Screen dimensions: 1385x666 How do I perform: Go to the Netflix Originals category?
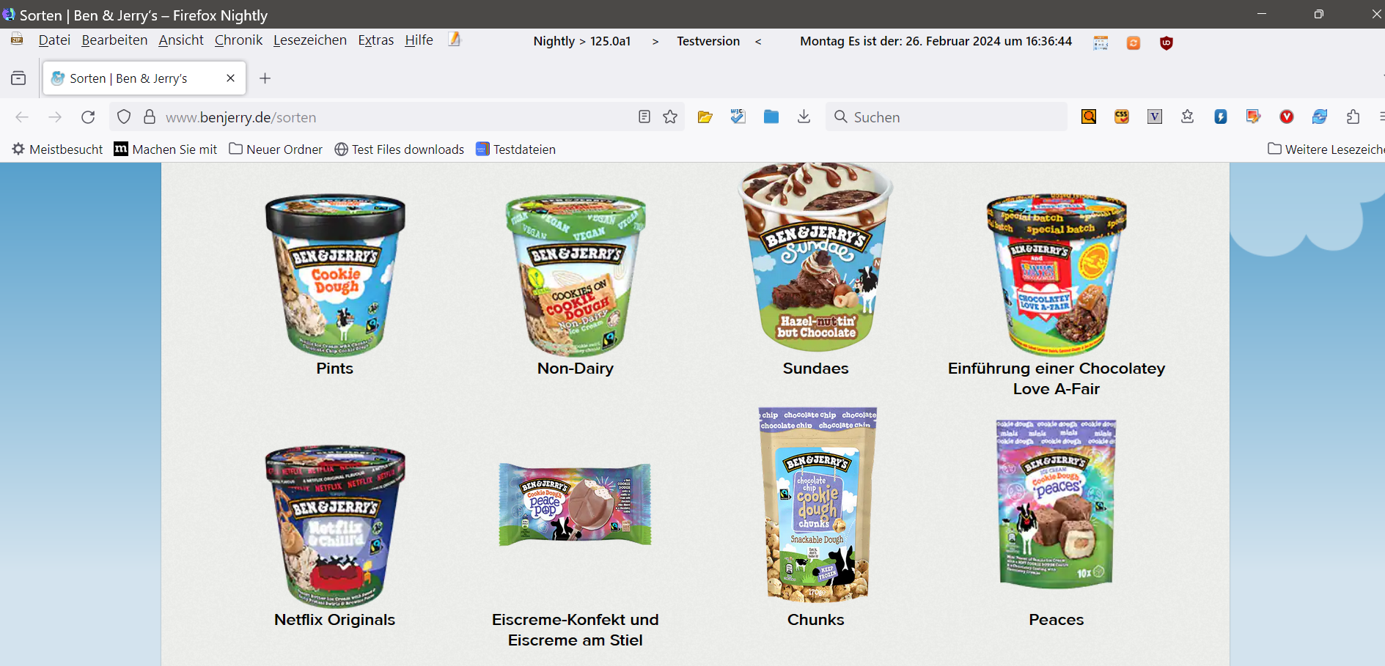(334, 620)
